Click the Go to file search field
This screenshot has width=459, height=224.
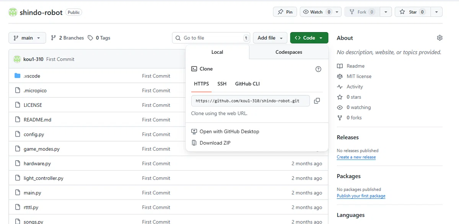click(211, 38)
